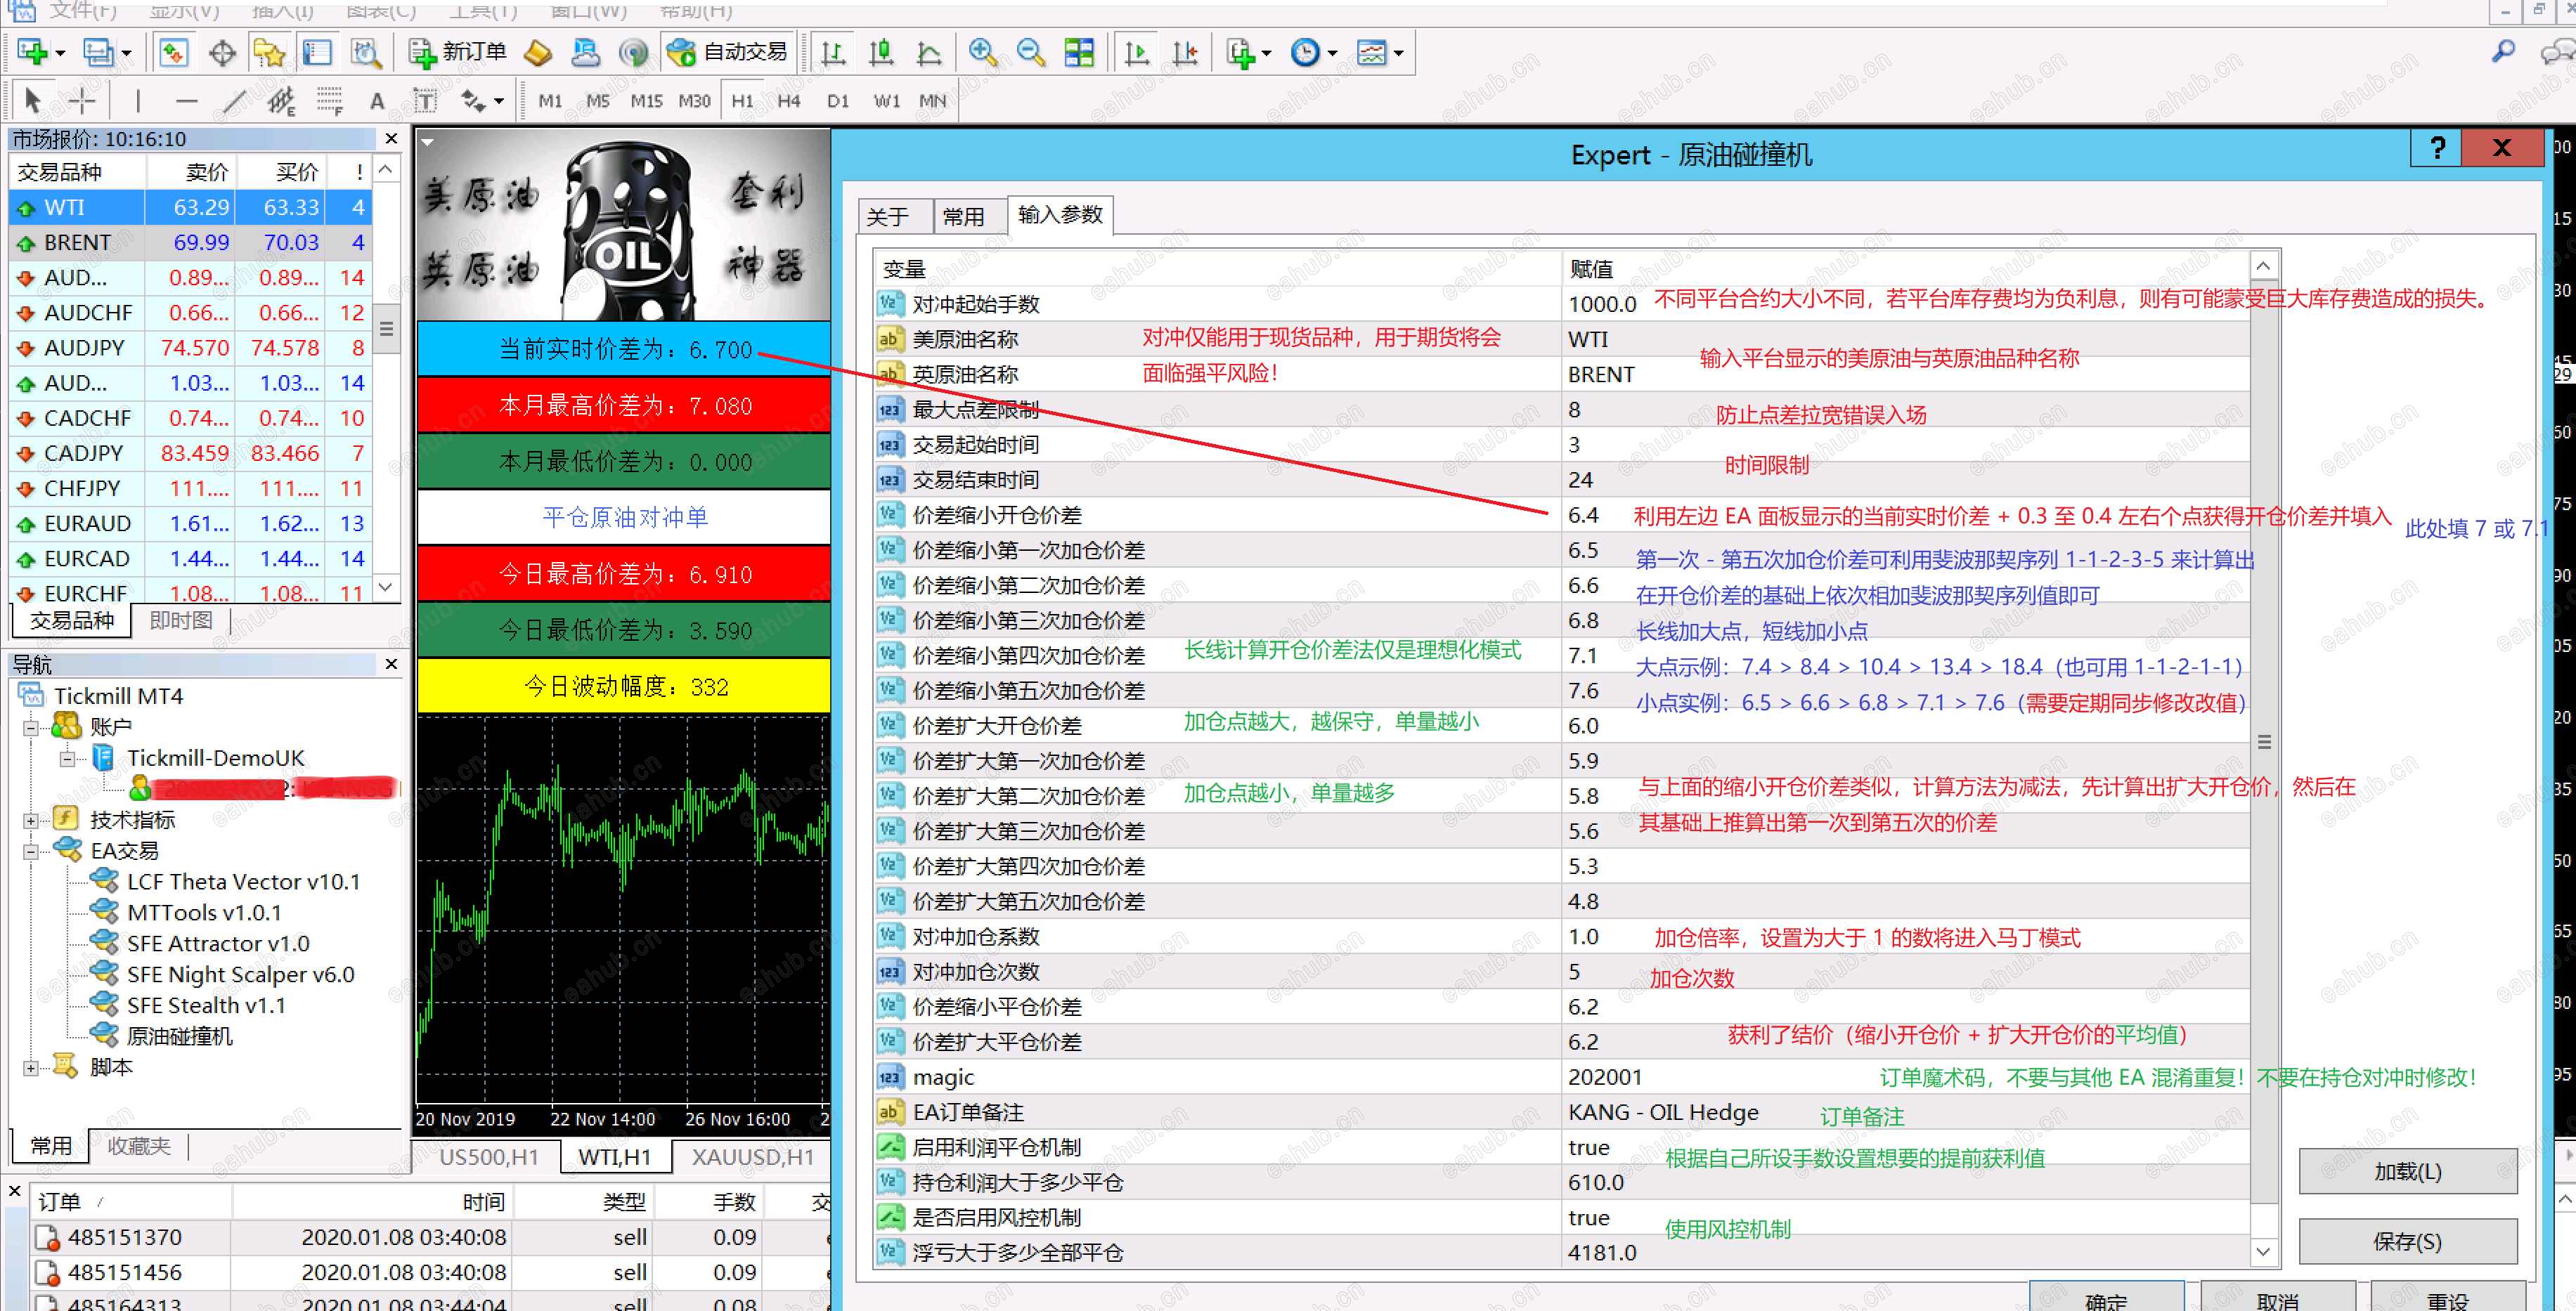This screenshot has height=1311, width=2576.
Task: Collapse the EA交易 tree node
Action: point(31,852)
